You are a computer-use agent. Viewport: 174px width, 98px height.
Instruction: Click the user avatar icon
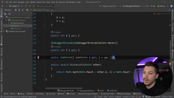click(172, 6)
